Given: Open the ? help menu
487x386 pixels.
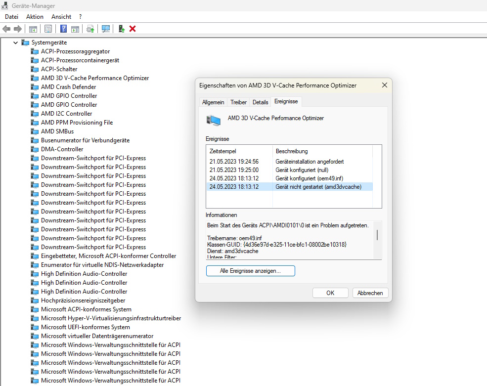Looking at the screenshot, I should (81, 17).
